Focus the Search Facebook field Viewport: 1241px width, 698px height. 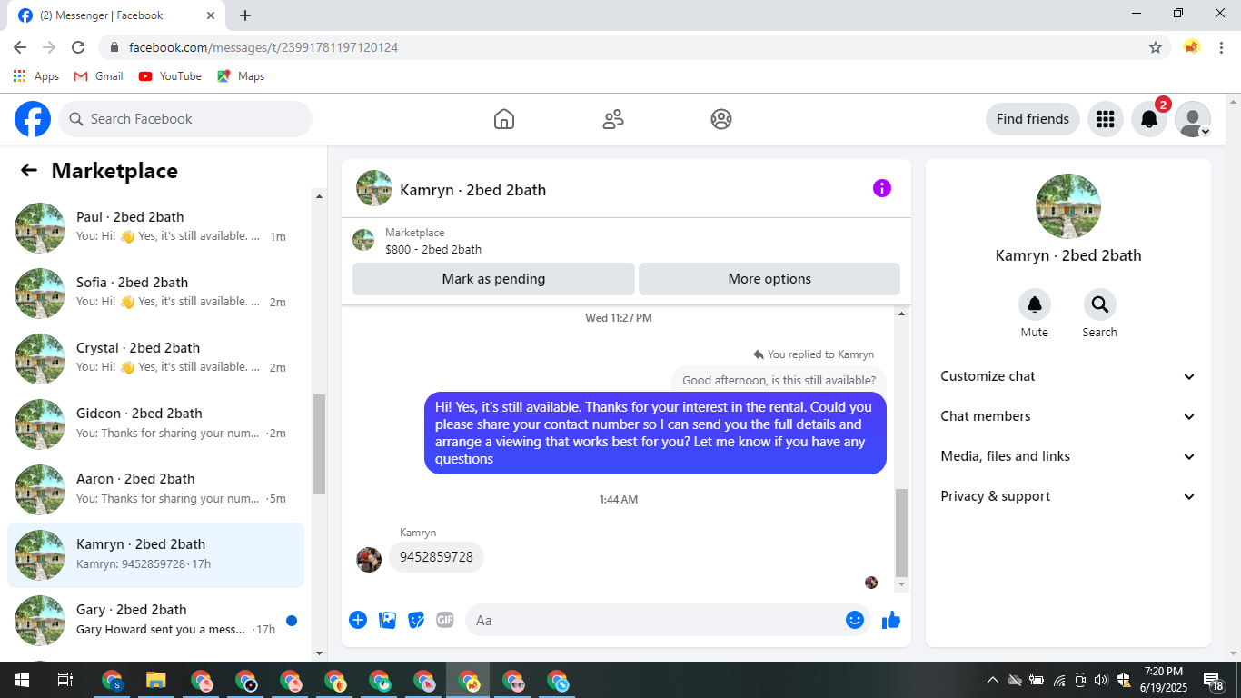pos(185,119)
